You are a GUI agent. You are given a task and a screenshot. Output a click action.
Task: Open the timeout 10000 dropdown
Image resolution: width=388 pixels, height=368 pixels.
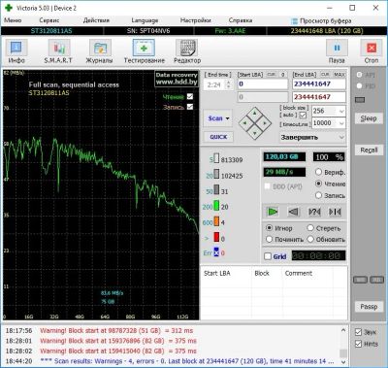pos(341,123)
